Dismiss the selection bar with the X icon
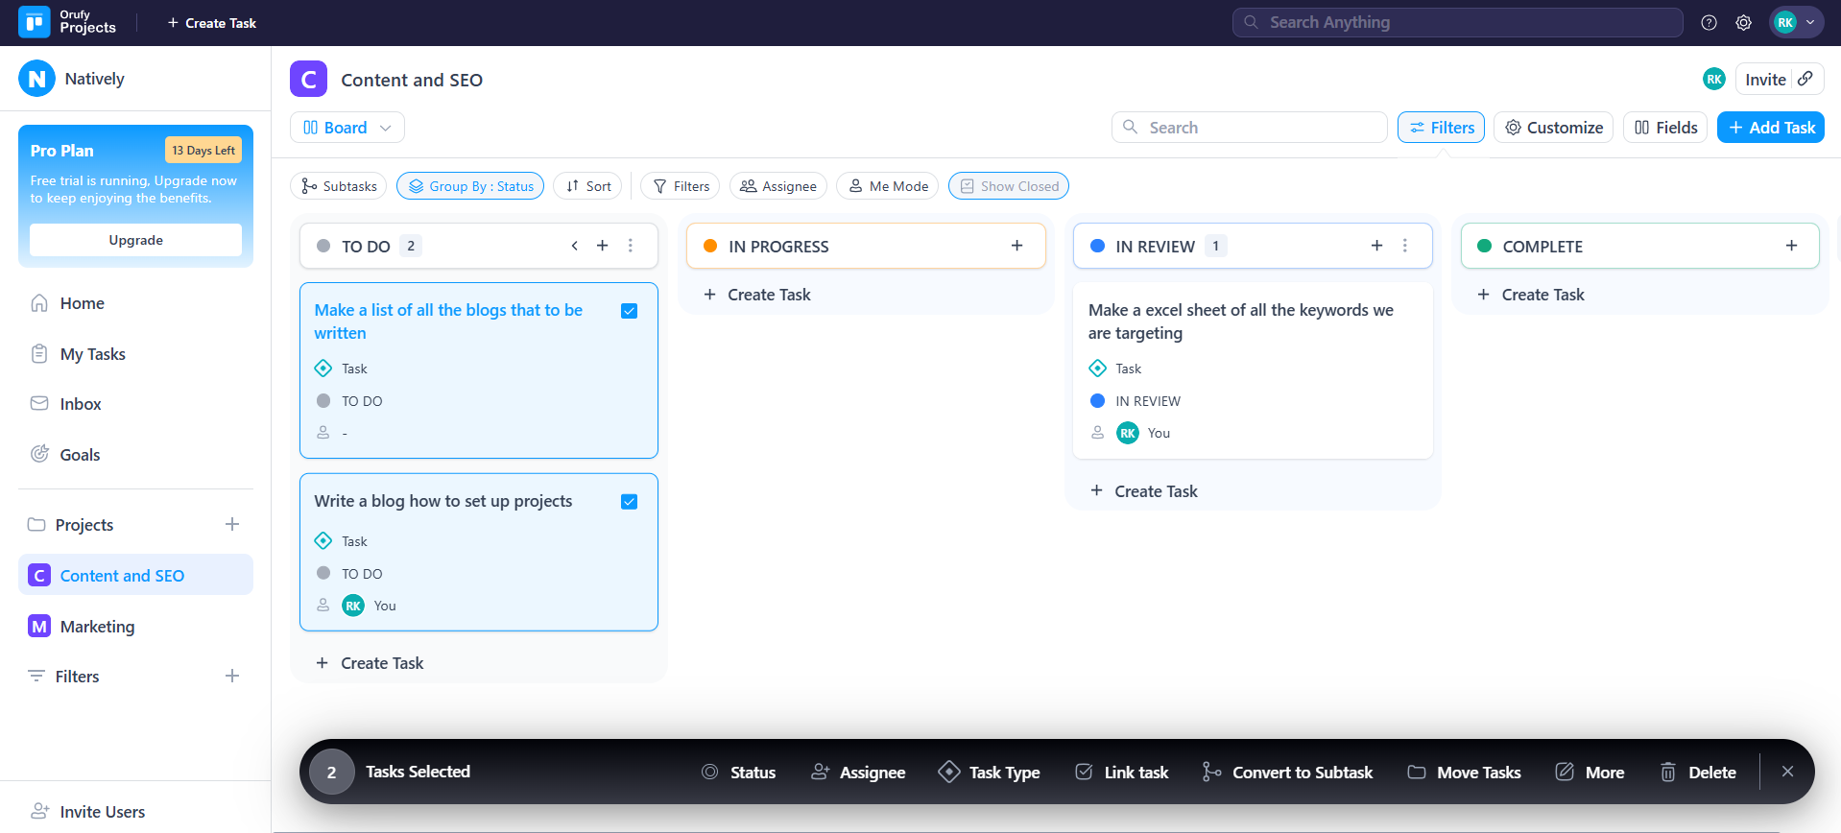Viewport: 1841px width, 833px height. tap(1787, 772)
